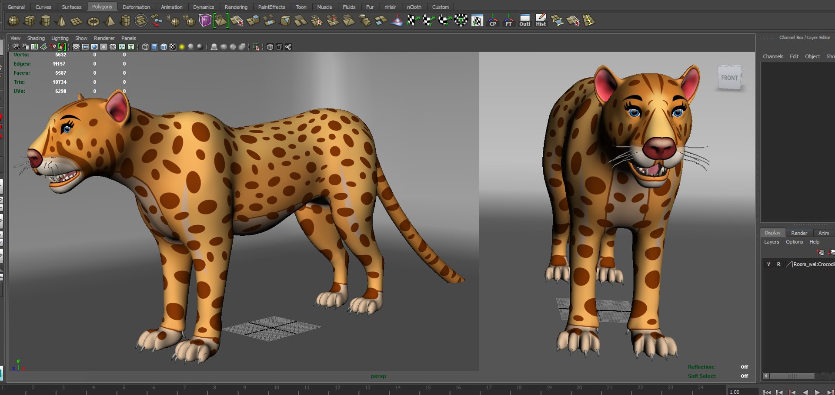Toggle layer visibility V box
The image size is (835, 395).
[768, 264]
